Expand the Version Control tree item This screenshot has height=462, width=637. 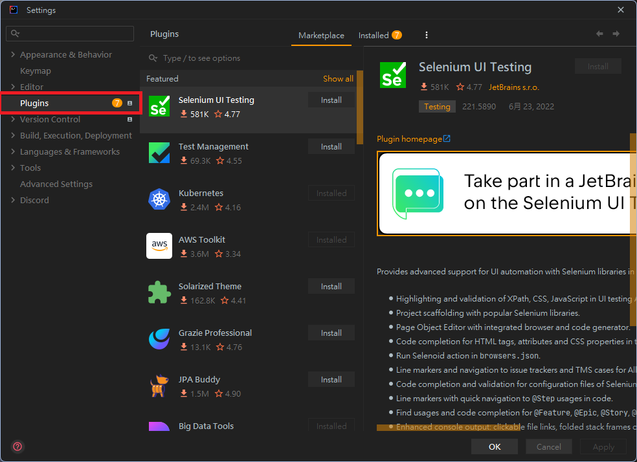tap(13, 119)
